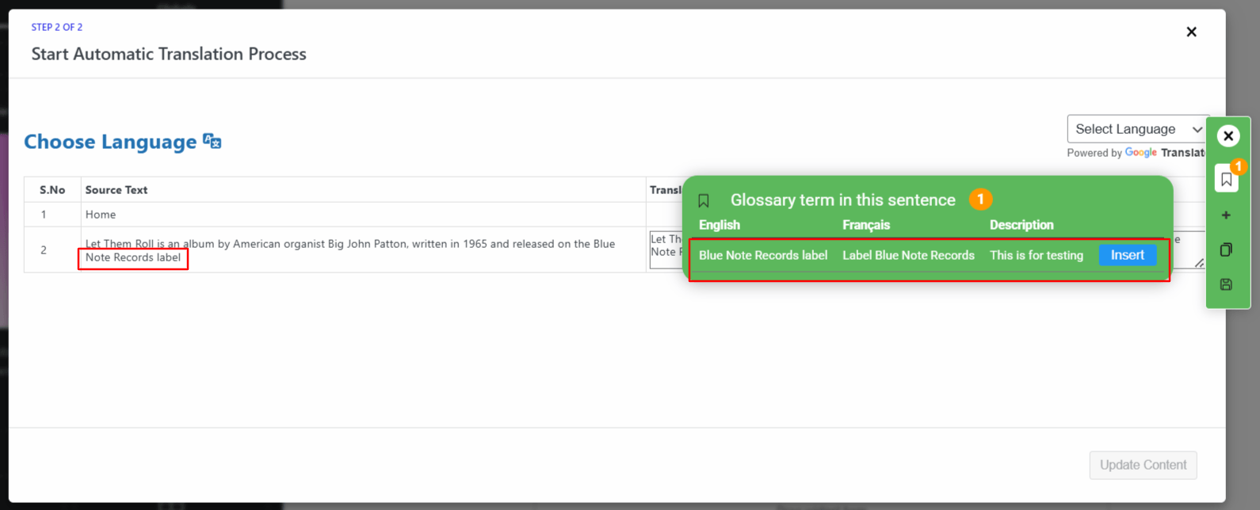Click the Update Content button
This screenshot has width=1260, height=510.
(1143, 465)
